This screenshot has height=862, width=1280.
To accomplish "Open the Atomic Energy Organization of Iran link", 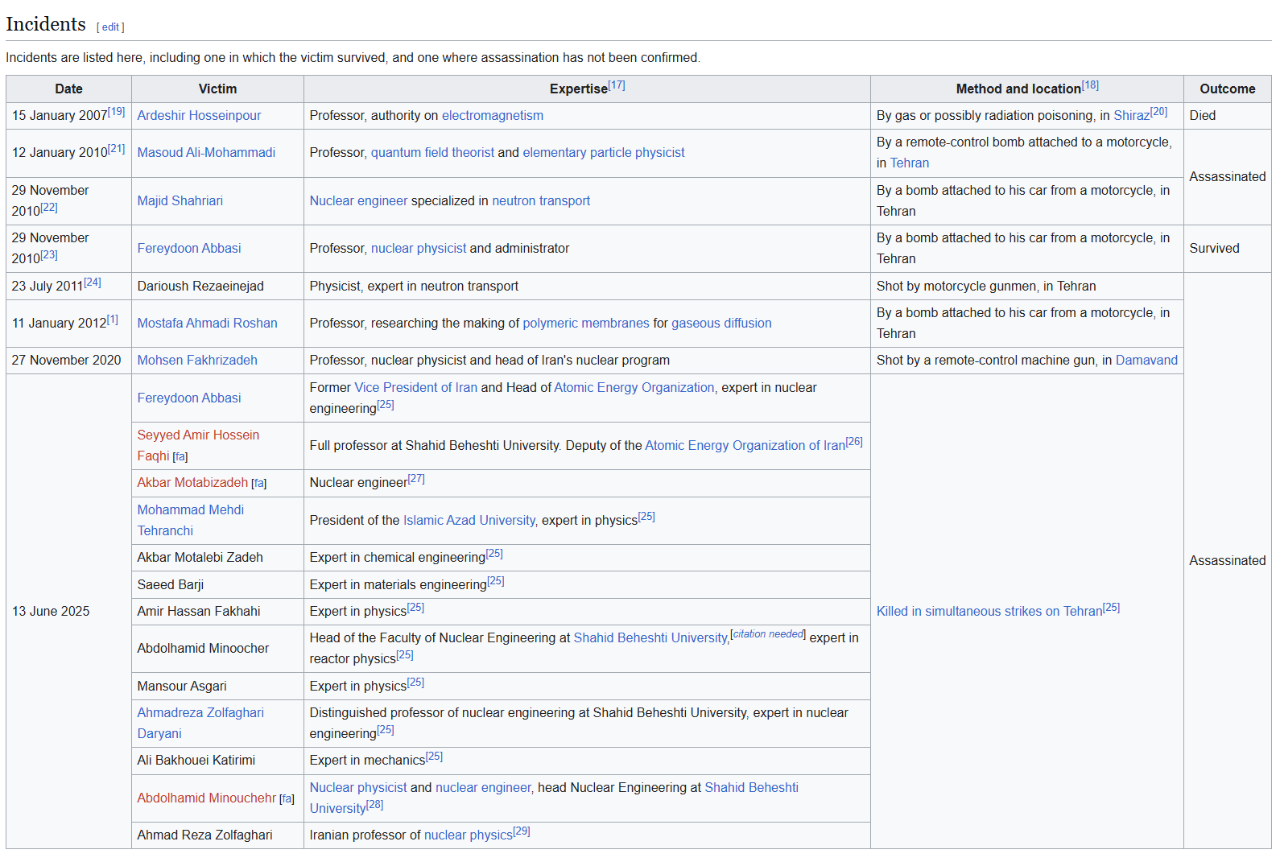I will (x=745, y=446).
